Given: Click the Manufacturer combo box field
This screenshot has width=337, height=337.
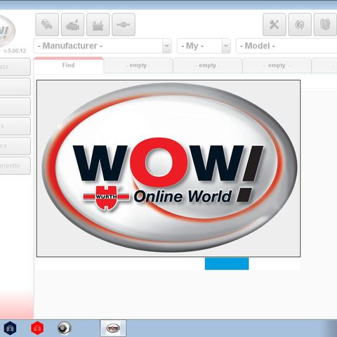Looking at the screenshot, I should [x=103, y=46].
